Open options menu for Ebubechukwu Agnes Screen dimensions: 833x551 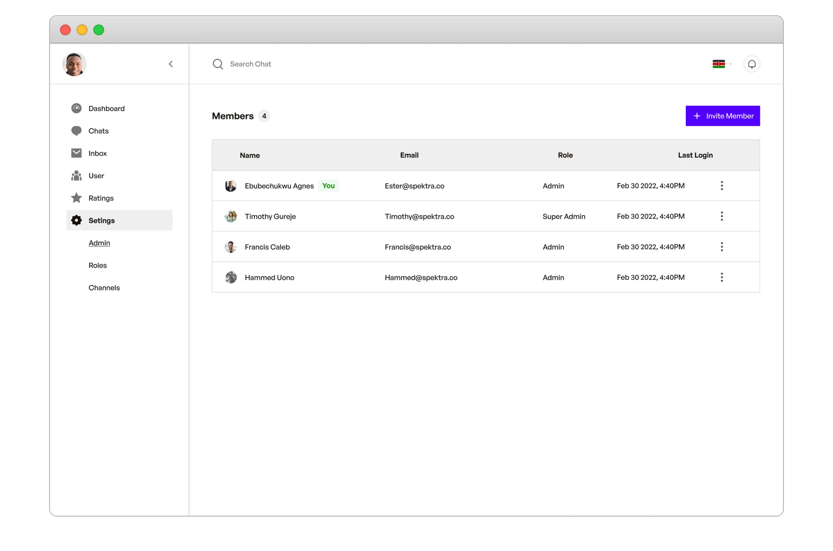click(722, 186)
